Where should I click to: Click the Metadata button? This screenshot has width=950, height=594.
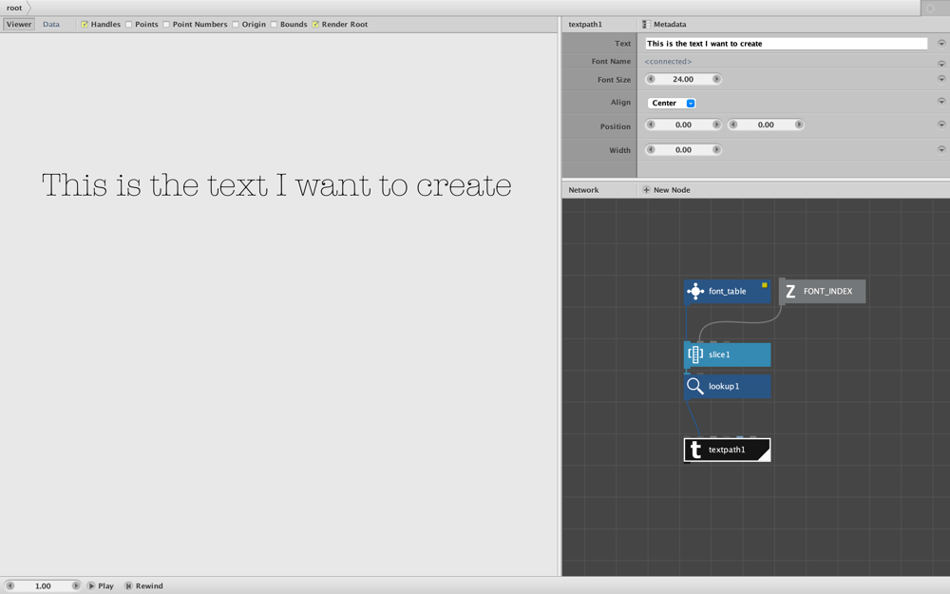(x=664, y=25)
